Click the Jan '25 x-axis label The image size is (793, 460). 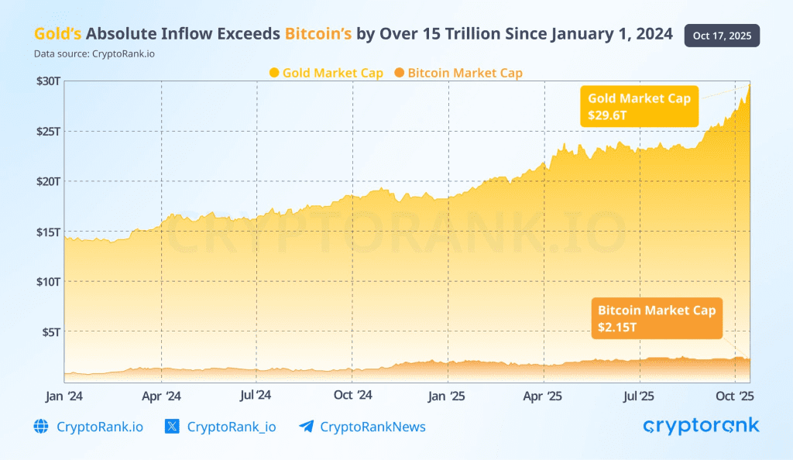pos(447,396)
